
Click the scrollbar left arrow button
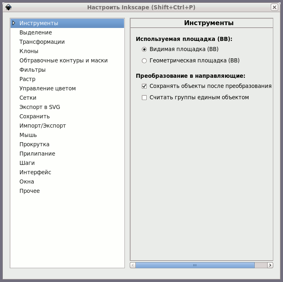(133, 265)
